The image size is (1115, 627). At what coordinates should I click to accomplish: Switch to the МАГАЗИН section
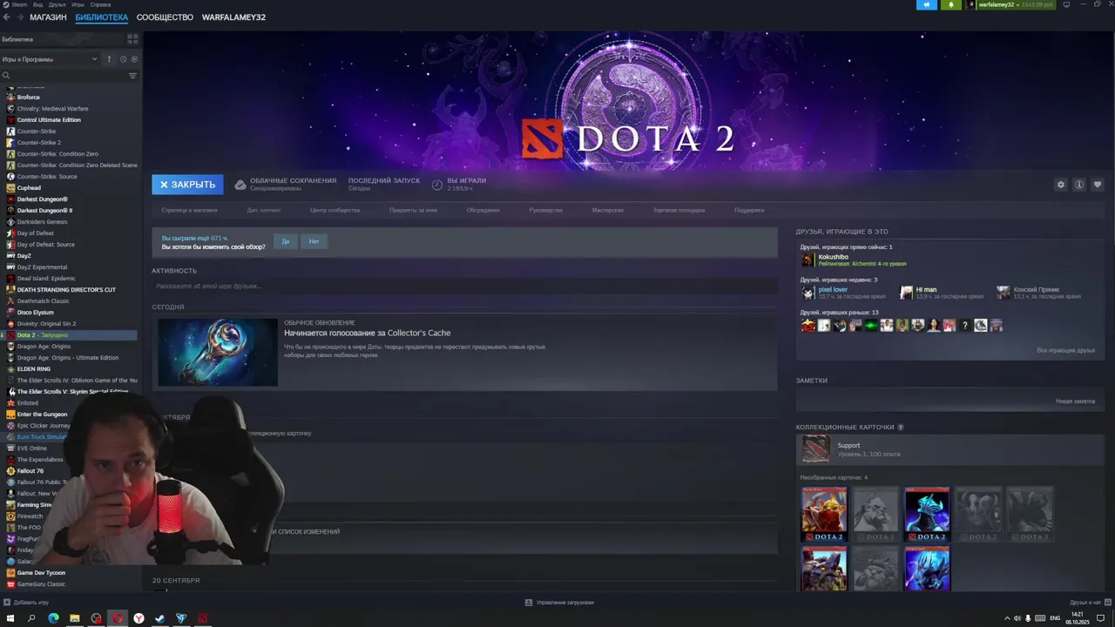[x=48, y=17]
